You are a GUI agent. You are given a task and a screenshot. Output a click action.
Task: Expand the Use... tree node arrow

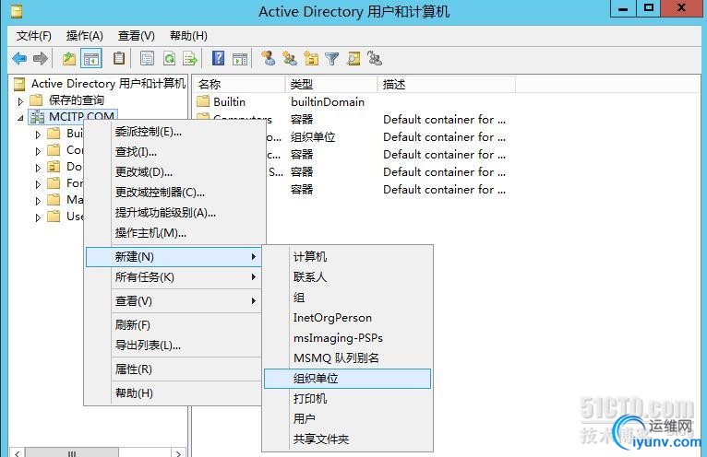click(x=39, y=217)
